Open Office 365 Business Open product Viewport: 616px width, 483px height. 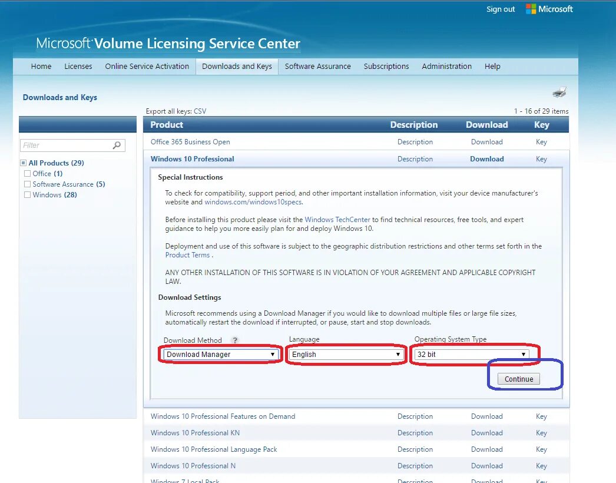point(190,142)
